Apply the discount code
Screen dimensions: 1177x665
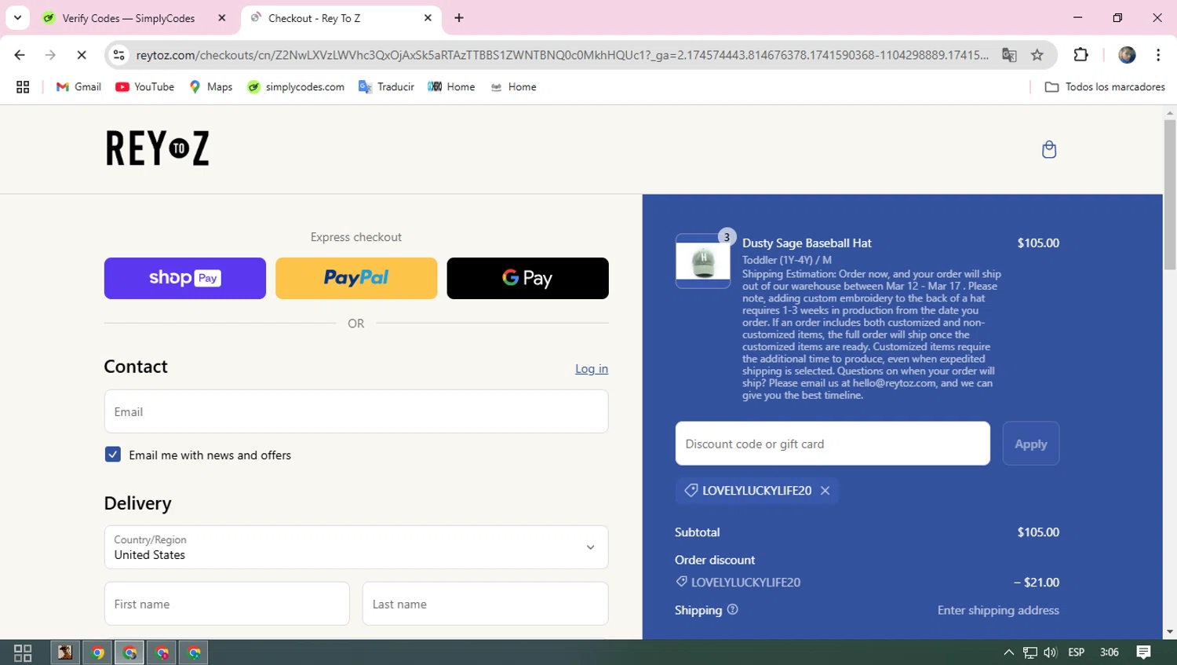click(x=1031, y=444)
